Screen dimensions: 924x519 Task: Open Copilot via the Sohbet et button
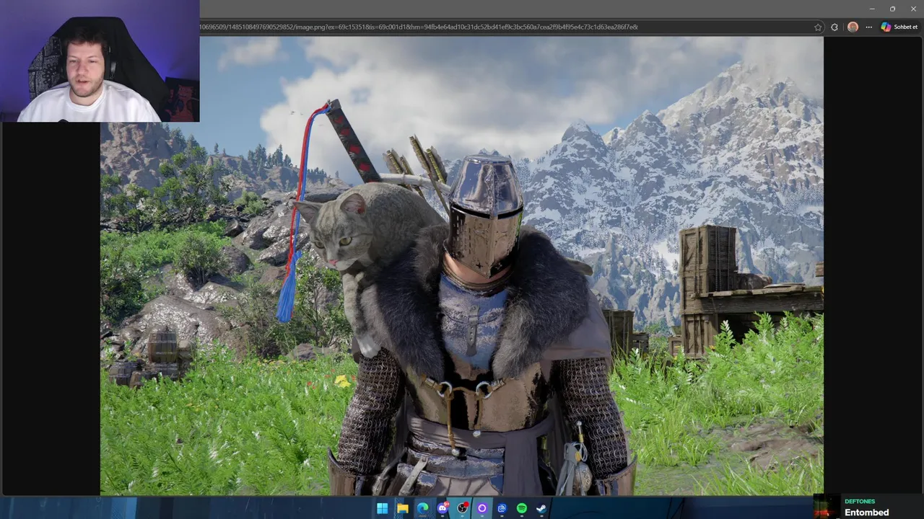coord(899,27)
